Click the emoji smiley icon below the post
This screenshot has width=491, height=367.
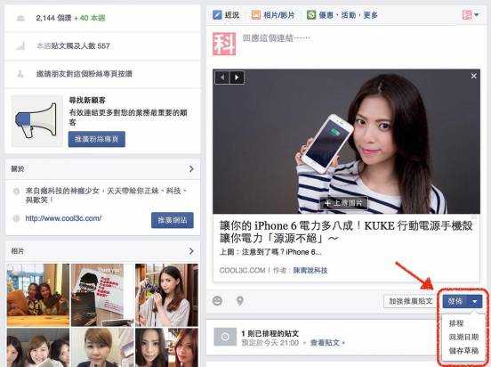tap(217, 301)
